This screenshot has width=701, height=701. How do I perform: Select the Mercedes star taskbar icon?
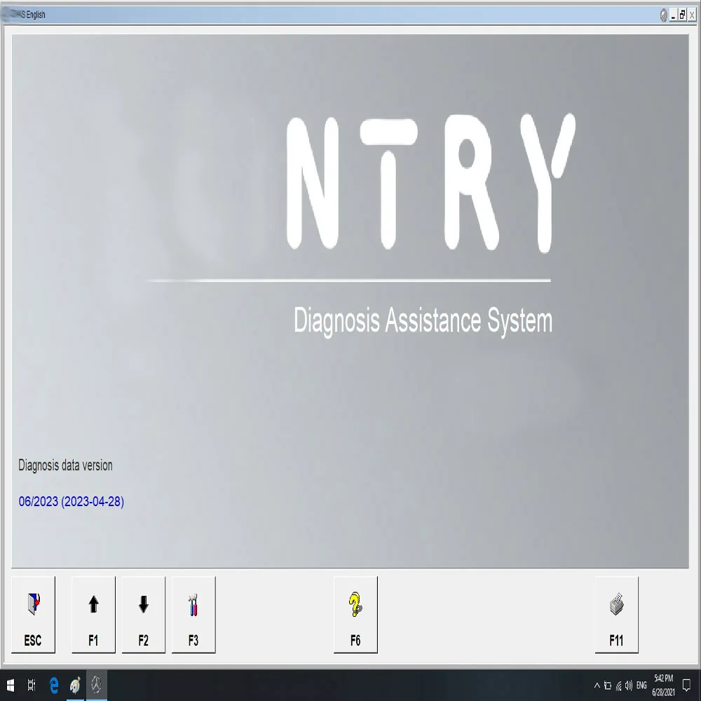click(x=97, y=685)
